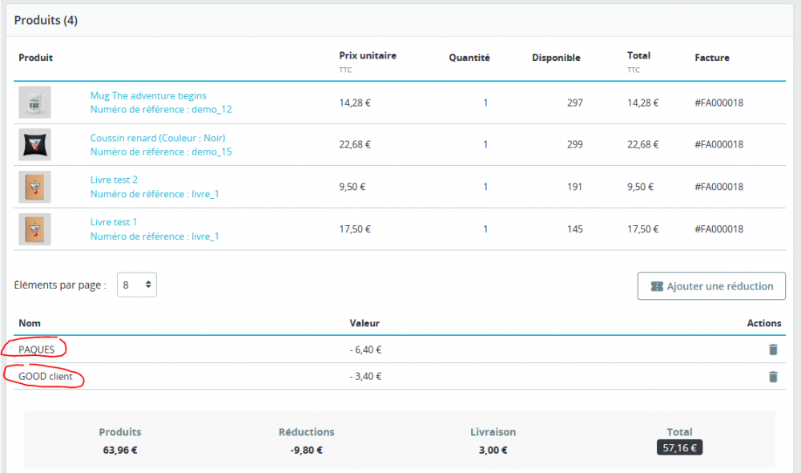Click the - 3,40 € discount value
801x473 pixels.
(x=365, y=376)
